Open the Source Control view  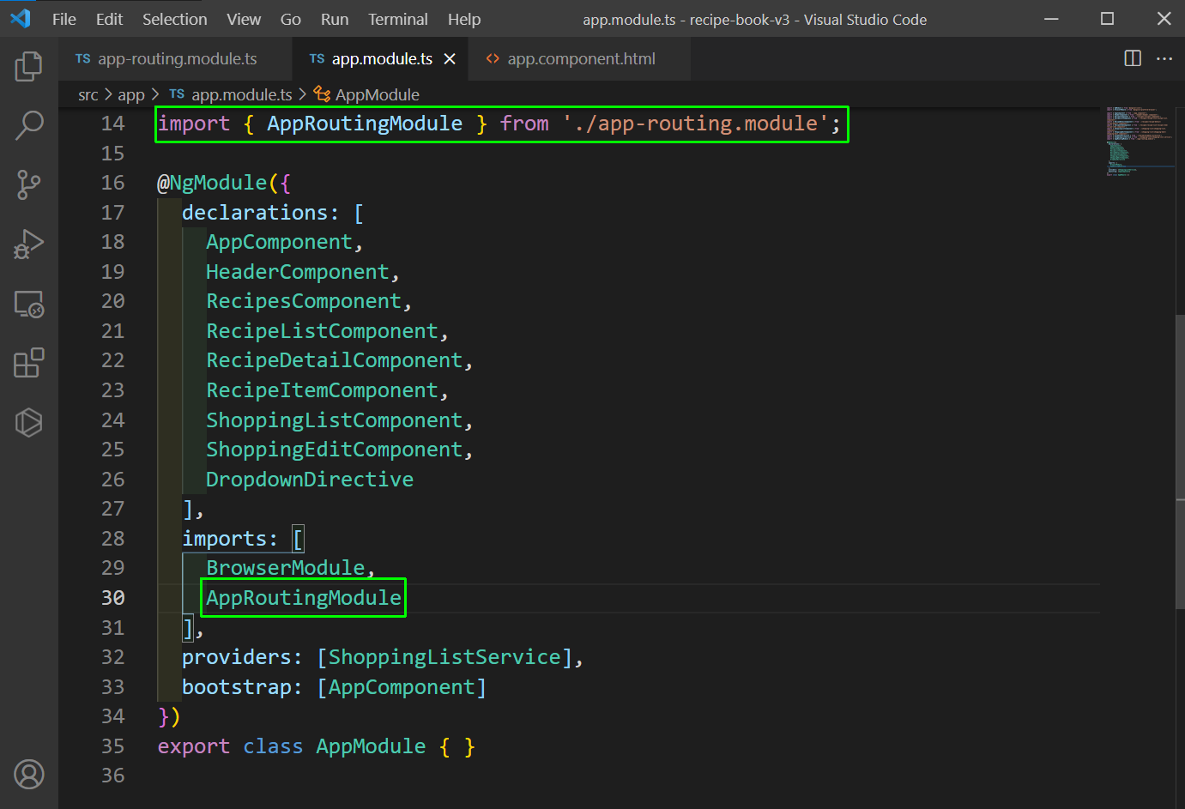pyautogui.click(x=28, y=184)
